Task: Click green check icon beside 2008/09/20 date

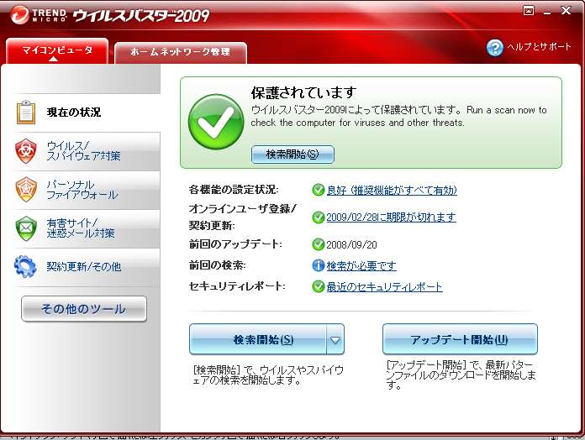Action: click(x=318, y=244)
